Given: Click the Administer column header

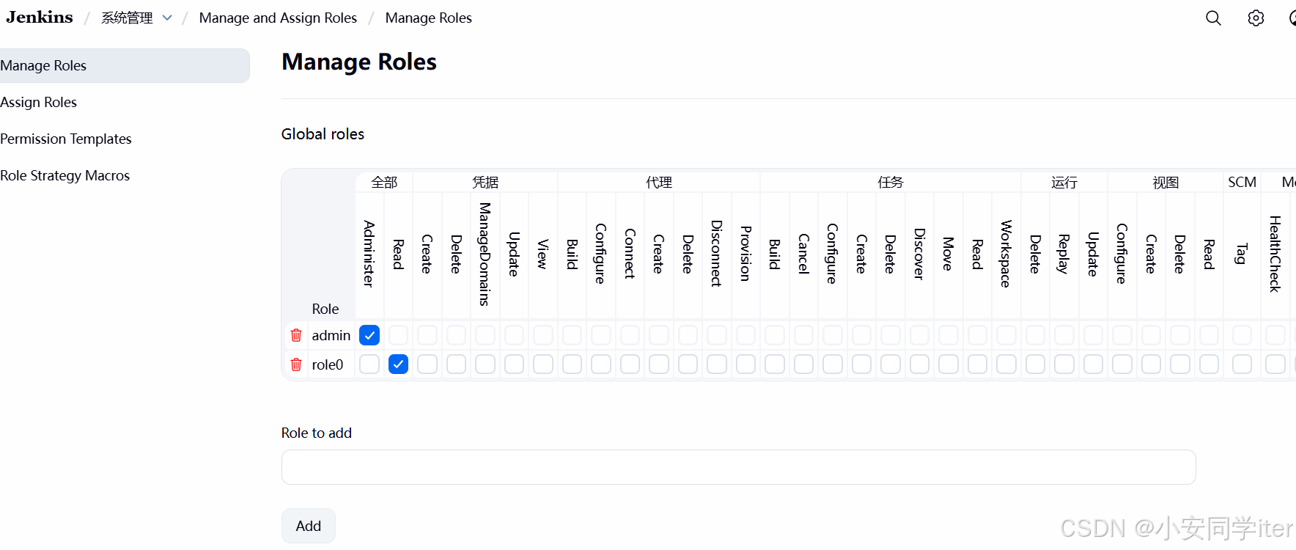Looking at the screenshot, I should coord(369,254).
